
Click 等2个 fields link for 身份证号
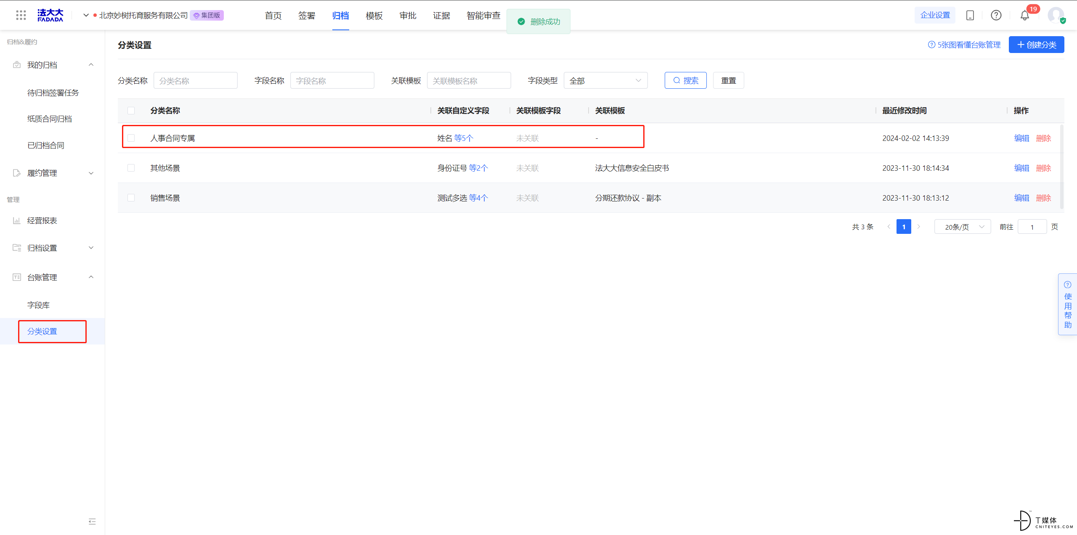[x=478, y=168]
